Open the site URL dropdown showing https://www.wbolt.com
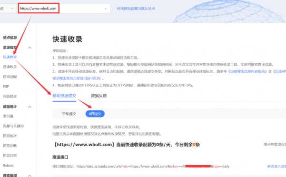286x177 pixels. pyautogui.click(x=64, y=9)
